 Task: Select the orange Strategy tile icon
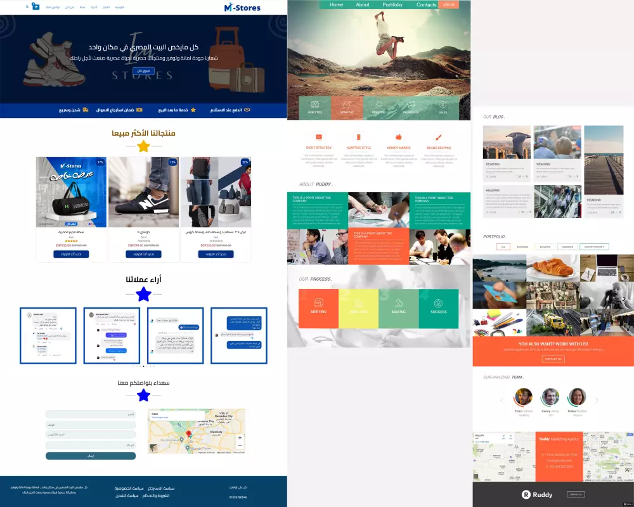coord(347,105)
